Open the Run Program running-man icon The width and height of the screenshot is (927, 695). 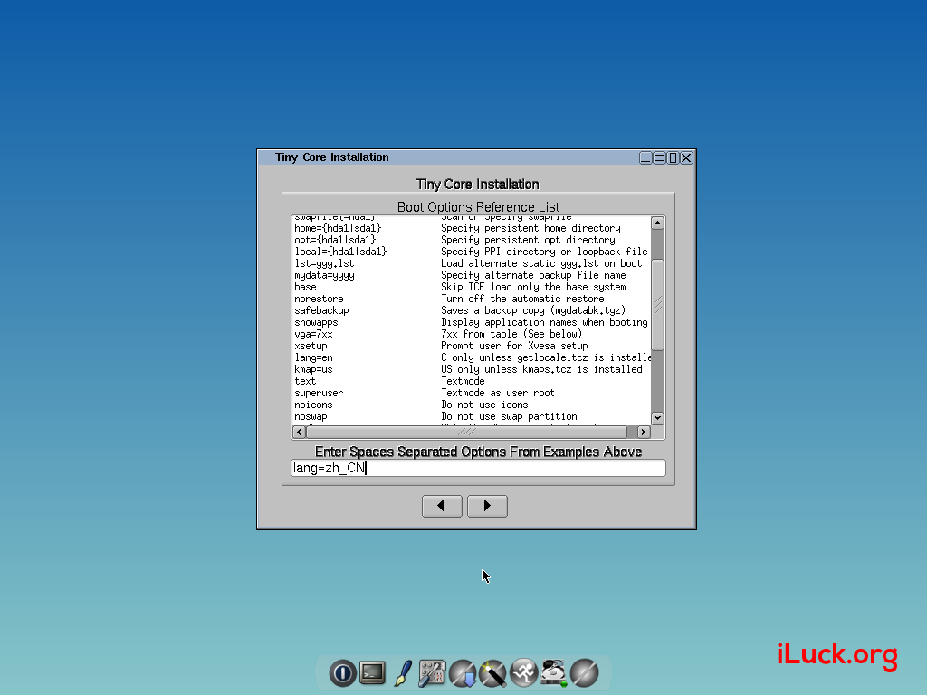point(524,673)
